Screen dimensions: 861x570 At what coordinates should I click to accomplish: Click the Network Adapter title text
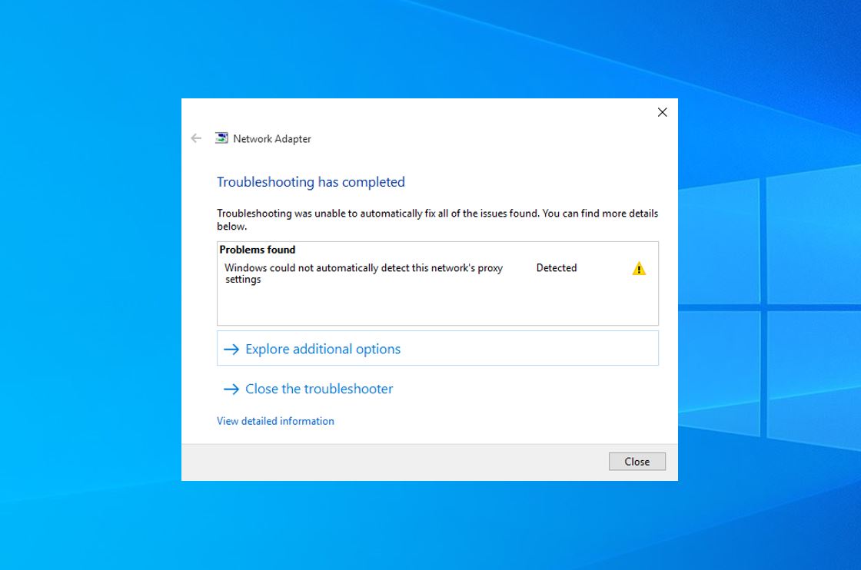(272, 139)
